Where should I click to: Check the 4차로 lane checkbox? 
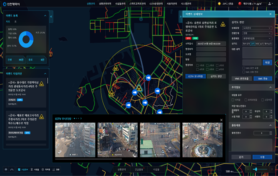point(198,69)
